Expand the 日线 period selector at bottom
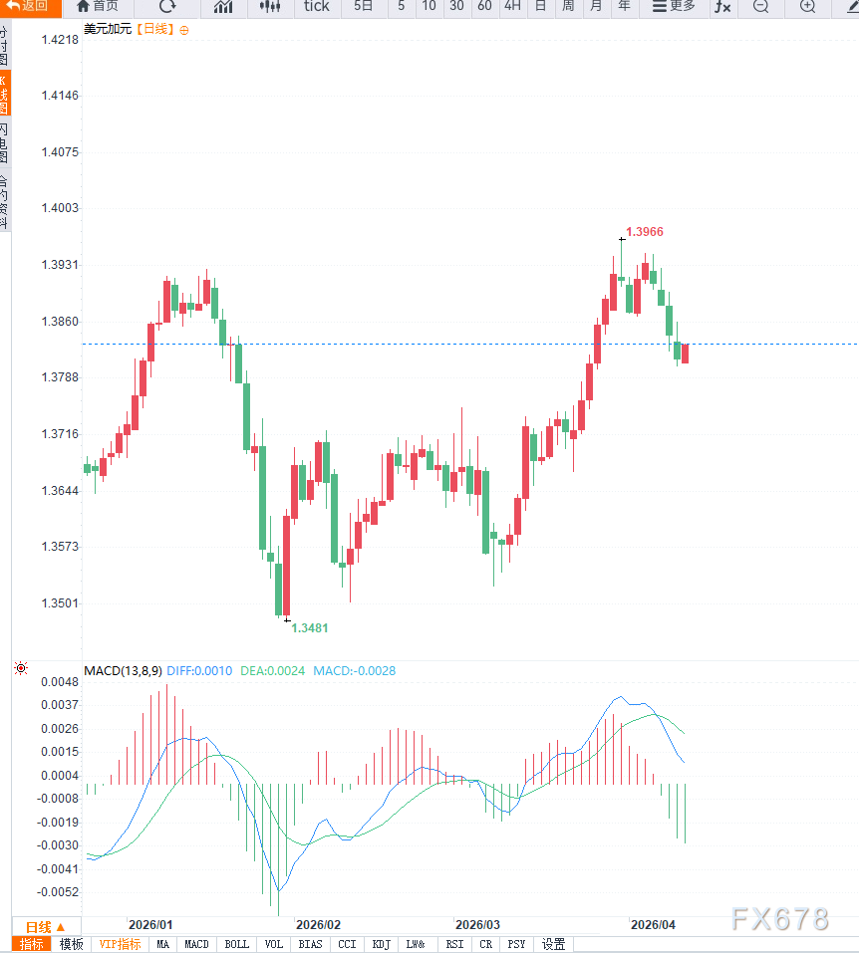This screenshot has width=859, height=954. pos(45,926)
